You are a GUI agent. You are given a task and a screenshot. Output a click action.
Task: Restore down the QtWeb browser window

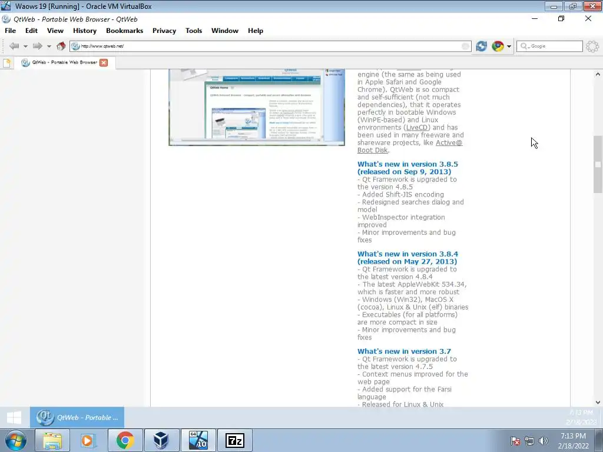point(561,18)
